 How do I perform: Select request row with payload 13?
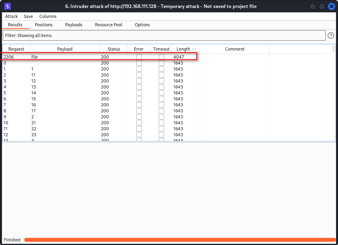pos(167,87)
